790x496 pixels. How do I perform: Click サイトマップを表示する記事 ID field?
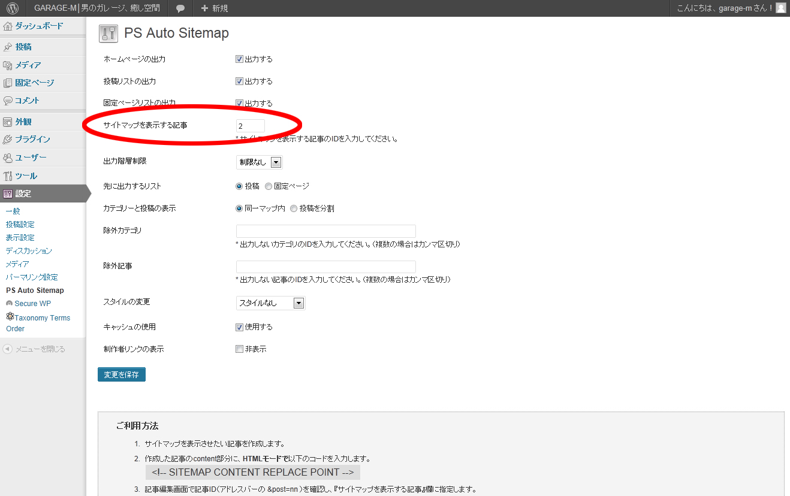[251, 126]
